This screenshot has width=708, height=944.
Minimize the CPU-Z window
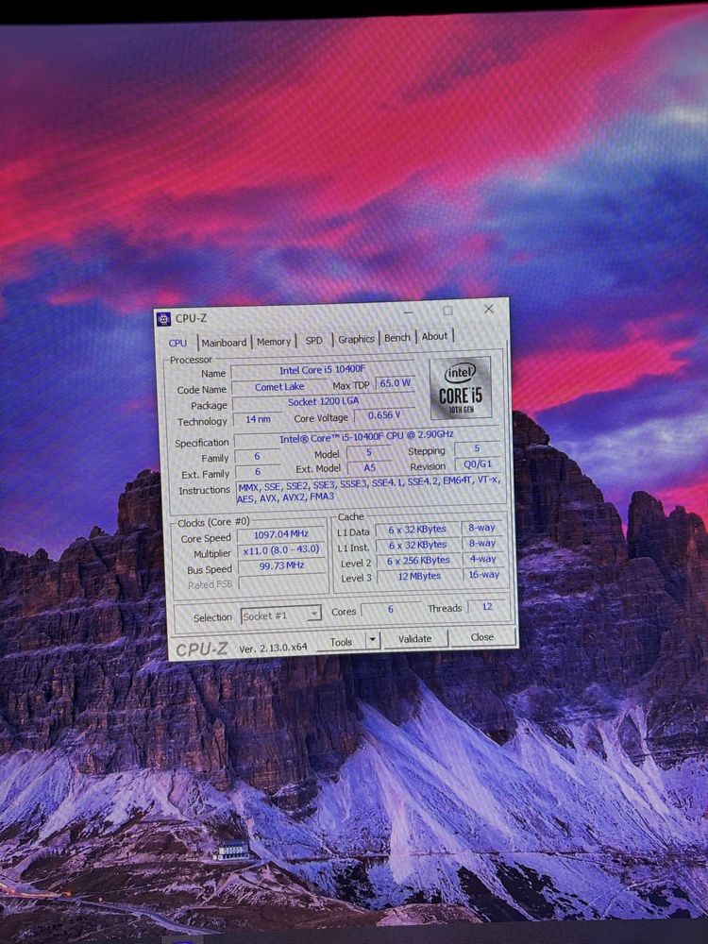[408, 312]
